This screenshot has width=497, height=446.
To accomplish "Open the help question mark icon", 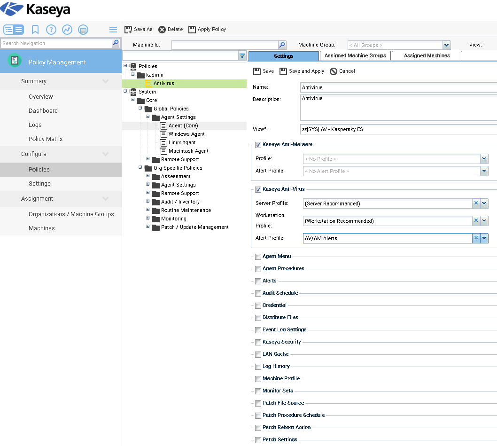I will [x=51, y=30].
